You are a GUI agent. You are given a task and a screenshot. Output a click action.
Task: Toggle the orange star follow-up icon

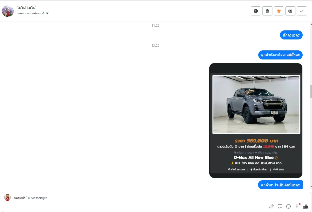[x=279, y=11]
